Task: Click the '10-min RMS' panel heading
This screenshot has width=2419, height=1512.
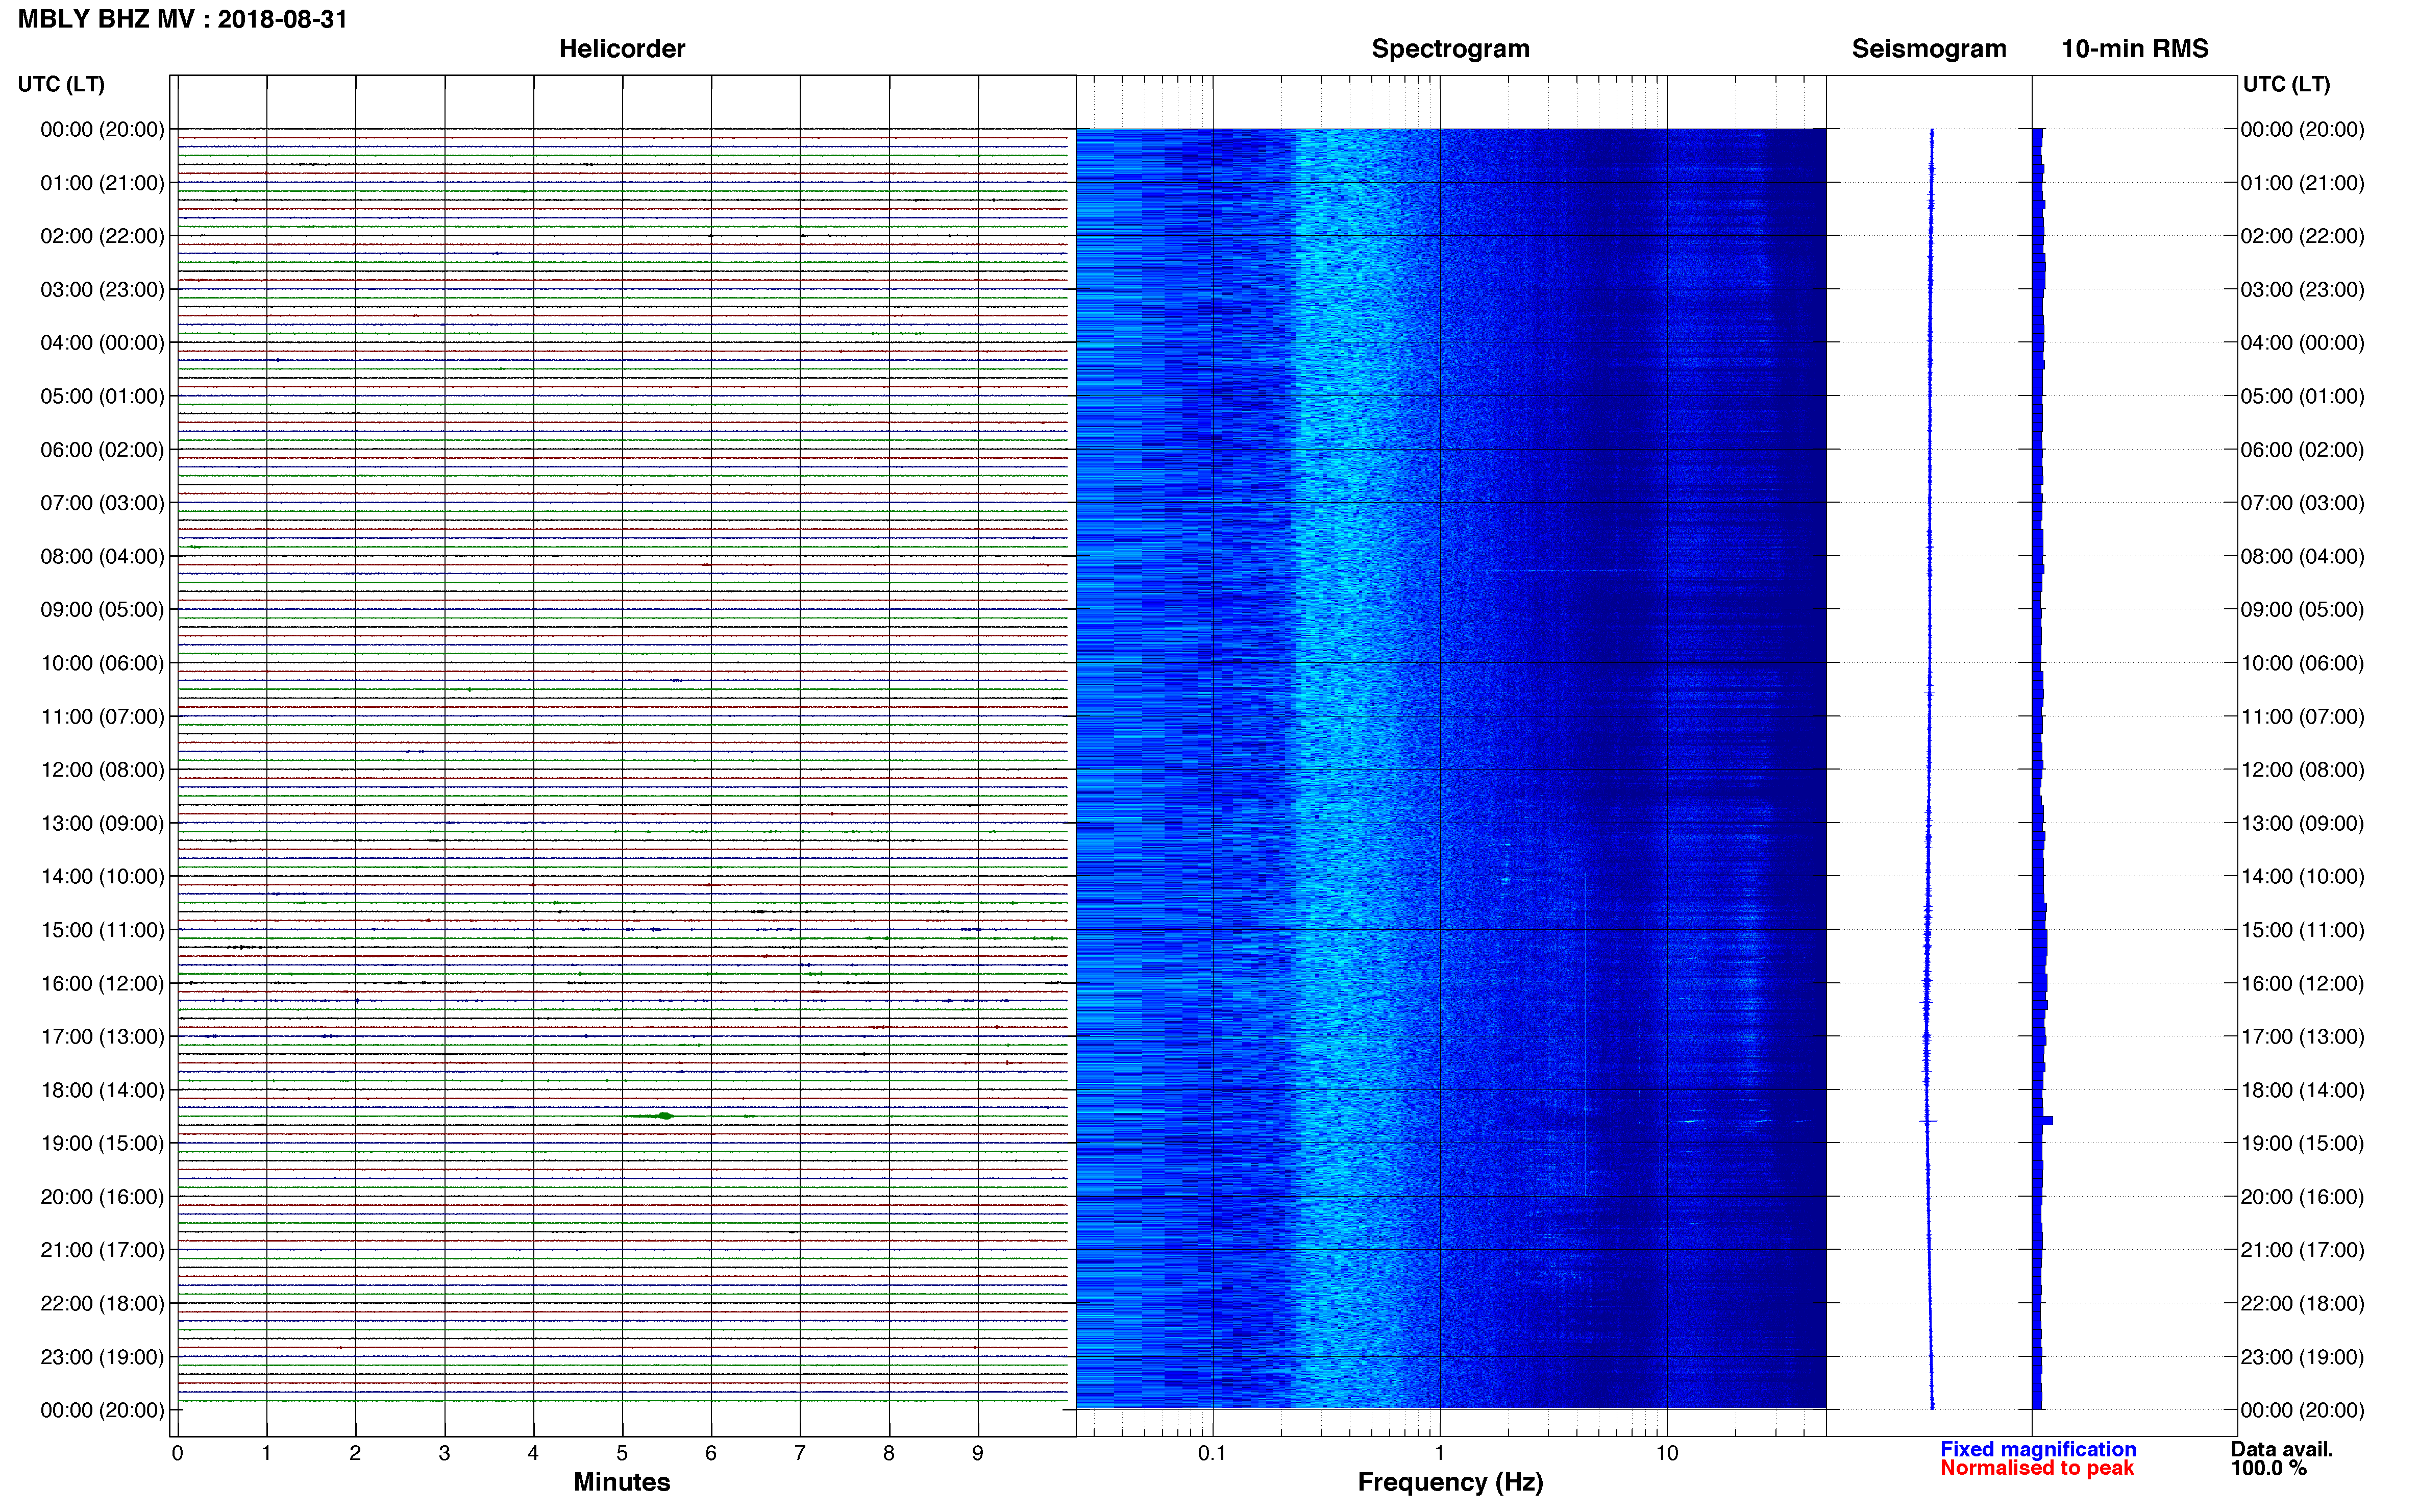Action: click(2135, 49)
